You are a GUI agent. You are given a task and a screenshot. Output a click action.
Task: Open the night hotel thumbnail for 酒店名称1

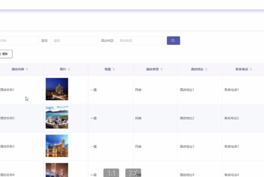click(57, 89)
